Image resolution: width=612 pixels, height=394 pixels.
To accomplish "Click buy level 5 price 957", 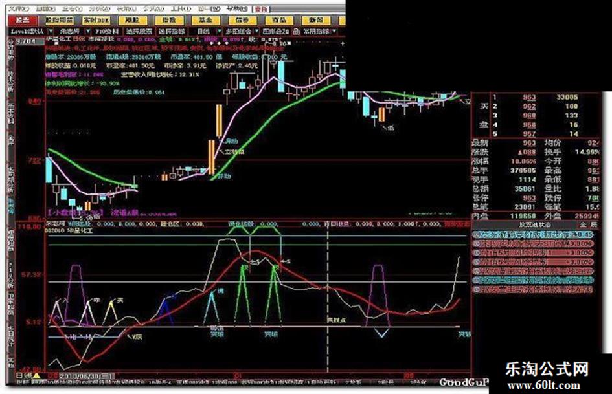I will (529, 134).
